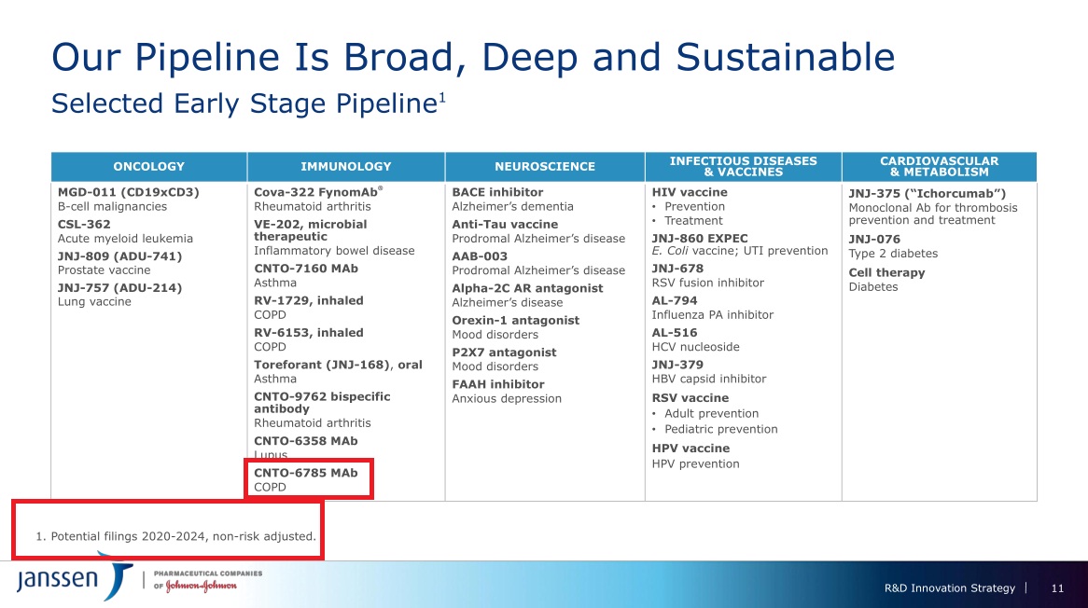Click slide page number 11
This screenshot has height=608, width=1088.
click(x=1057, y=587)
